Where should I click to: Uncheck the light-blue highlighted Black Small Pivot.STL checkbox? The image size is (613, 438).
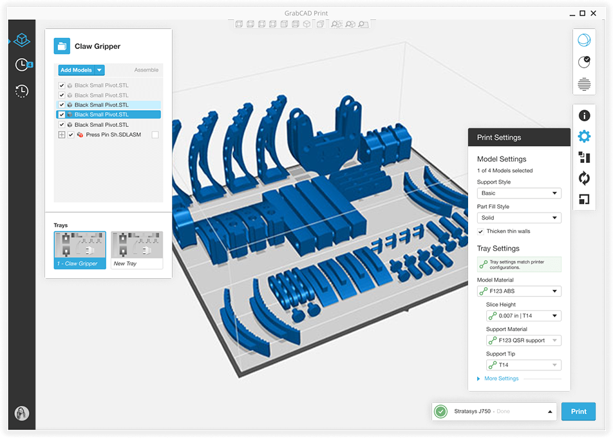coord(61,105)
